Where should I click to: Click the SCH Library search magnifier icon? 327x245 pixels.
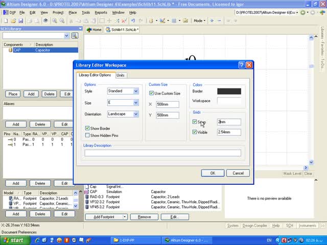click(75, 36)
